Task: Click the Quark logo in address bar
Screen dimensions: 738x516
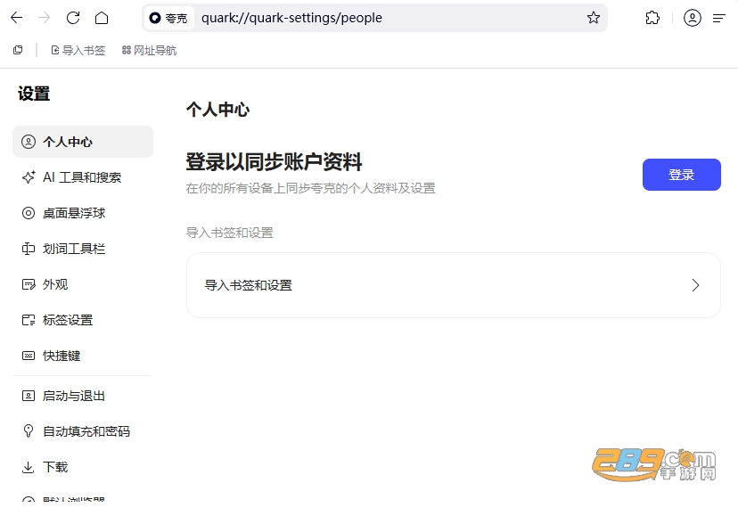Action: [x=155, y=18]
